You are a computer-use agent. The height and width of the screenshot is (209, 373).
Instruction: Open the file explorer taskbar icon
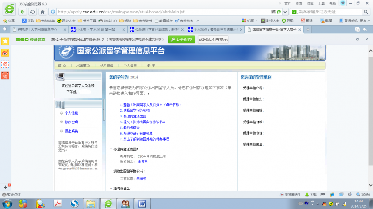(91, 203)
